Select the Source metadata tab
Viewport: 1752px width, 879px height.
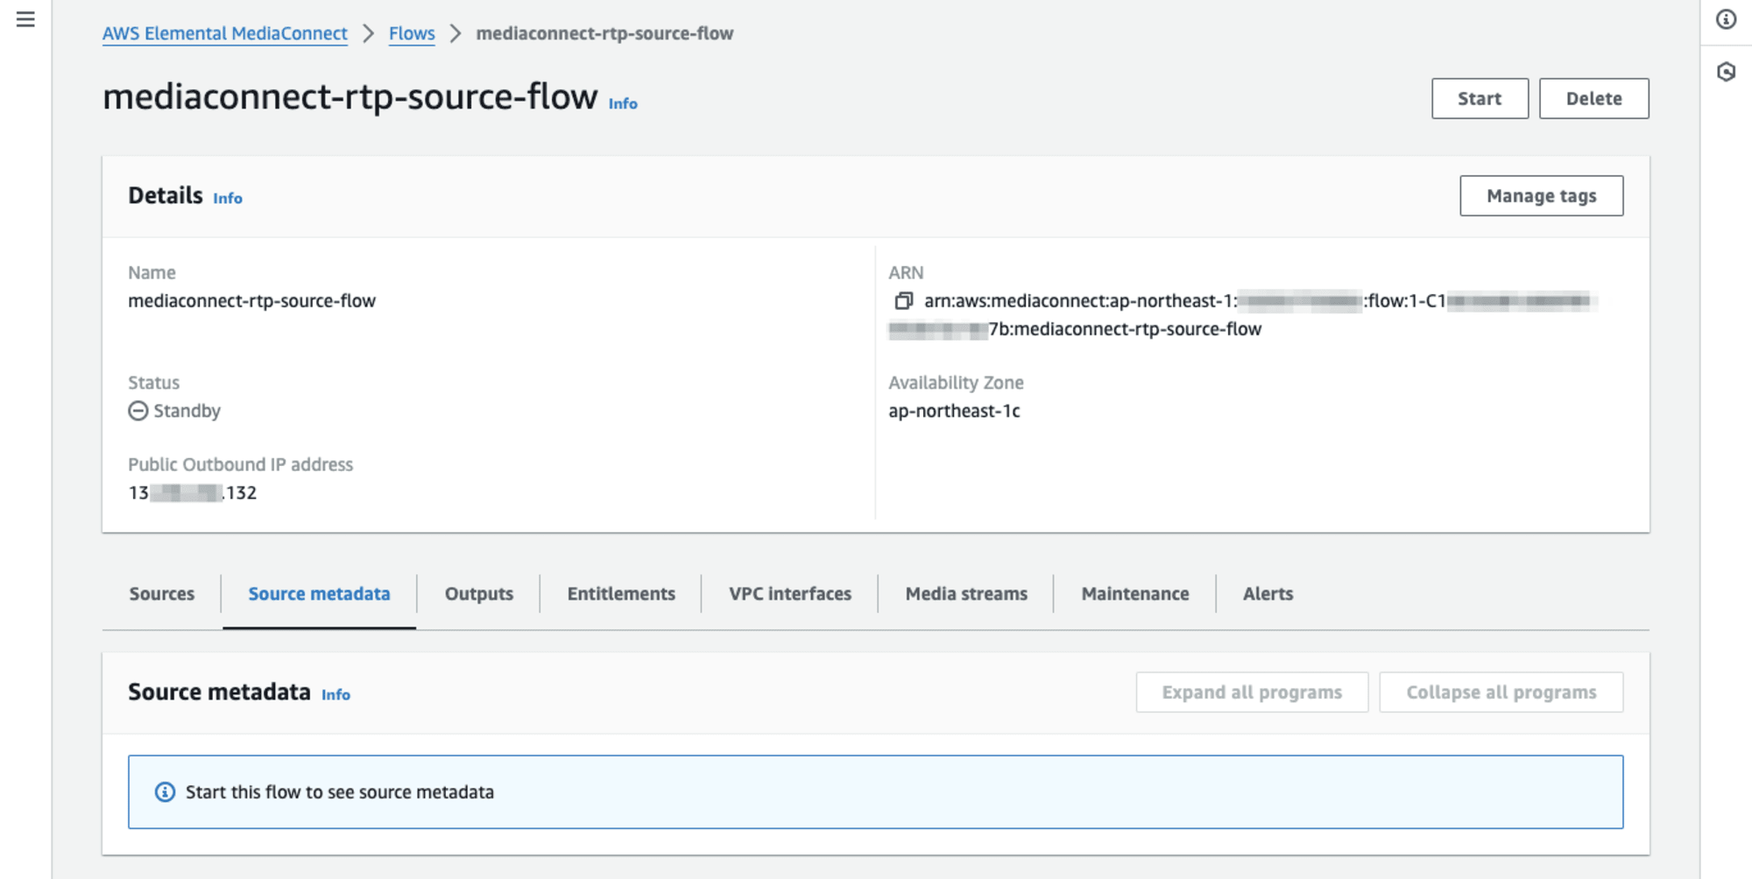[319, 594]
